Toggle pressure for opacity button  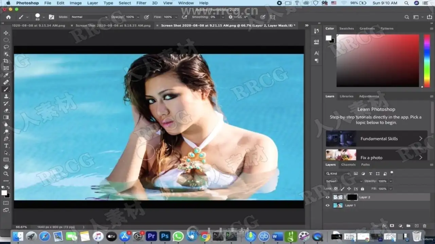(x=146, y=17)
